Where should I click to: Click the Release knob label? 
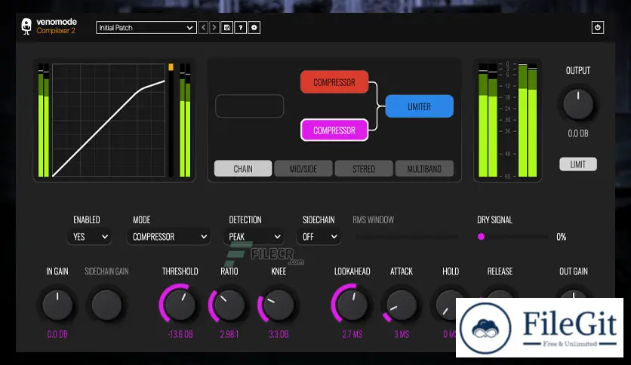tap(500, 271)
